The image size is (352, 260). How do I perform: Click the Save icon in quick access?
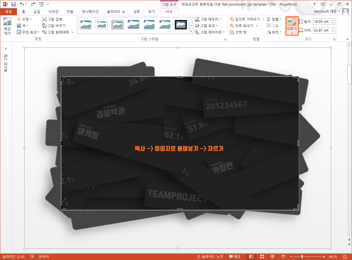(x=13, y=4)
